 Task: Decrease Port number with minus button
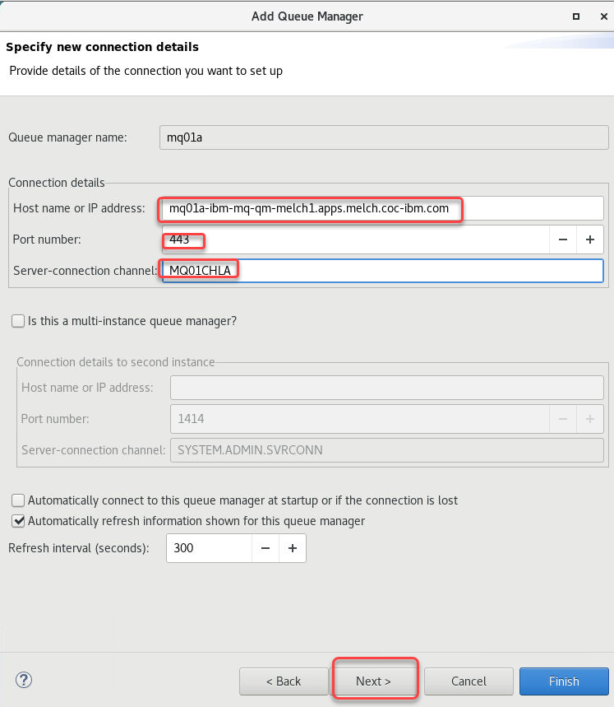tap(563, 240)
